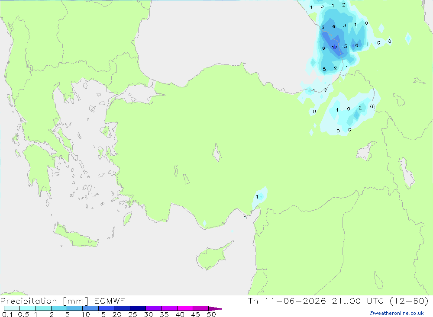Click the 40–45 mm magenta legend swatch

pos(185,308)
